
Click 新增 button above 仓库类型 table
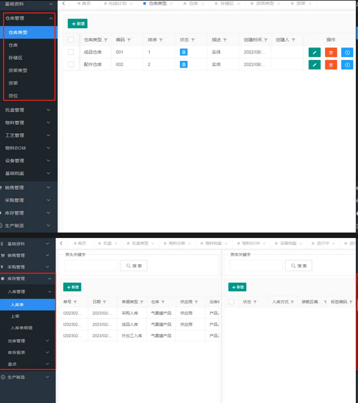coord(78,23)
